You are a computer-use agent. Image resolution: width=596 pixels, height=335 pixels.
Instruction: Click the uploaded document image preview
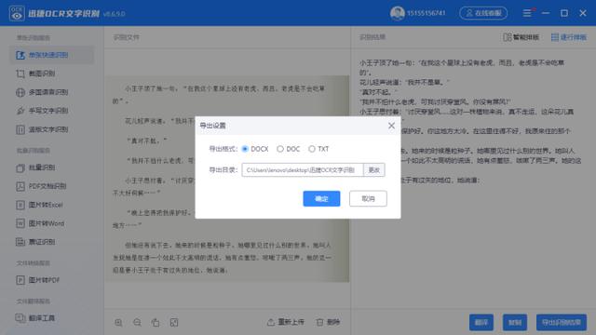pos(227,179)
